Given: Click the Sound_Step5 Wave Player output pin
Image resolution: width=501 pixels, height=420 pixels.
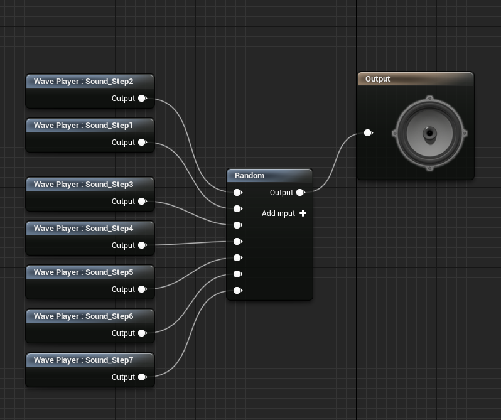Looking at the screenshot, I should (143, 289).
